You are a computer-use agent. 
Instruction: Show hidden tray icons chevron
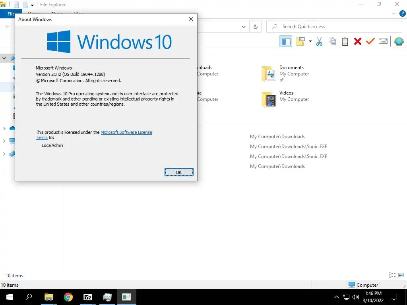336,297
